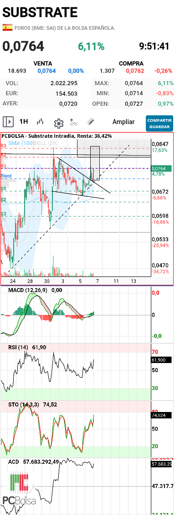Select the drawing ruler pencil tool
175x515 pixels.
pos(90,122)
